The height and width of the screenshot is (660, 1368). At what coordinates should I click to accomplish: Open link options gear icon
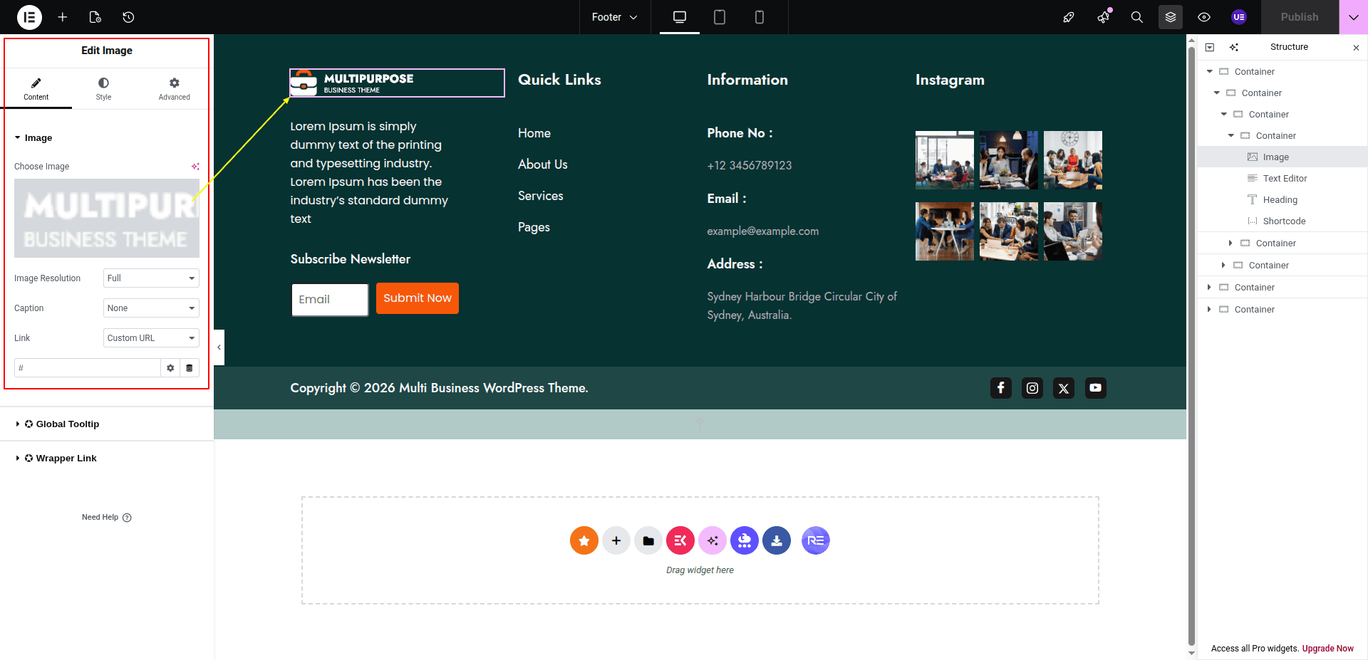click(x=170, y=368)
